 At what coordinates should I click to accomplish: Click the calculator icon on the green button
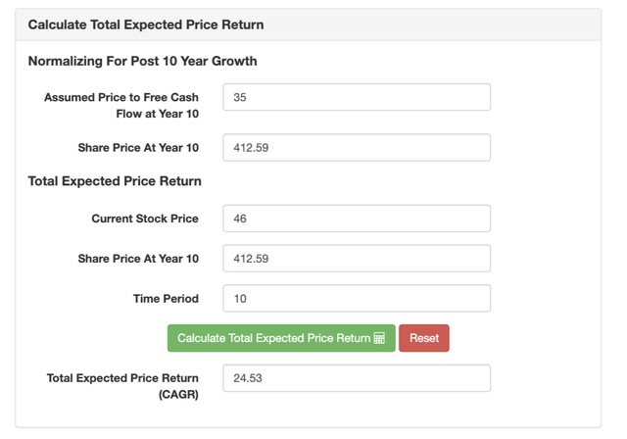coord(379,338)
